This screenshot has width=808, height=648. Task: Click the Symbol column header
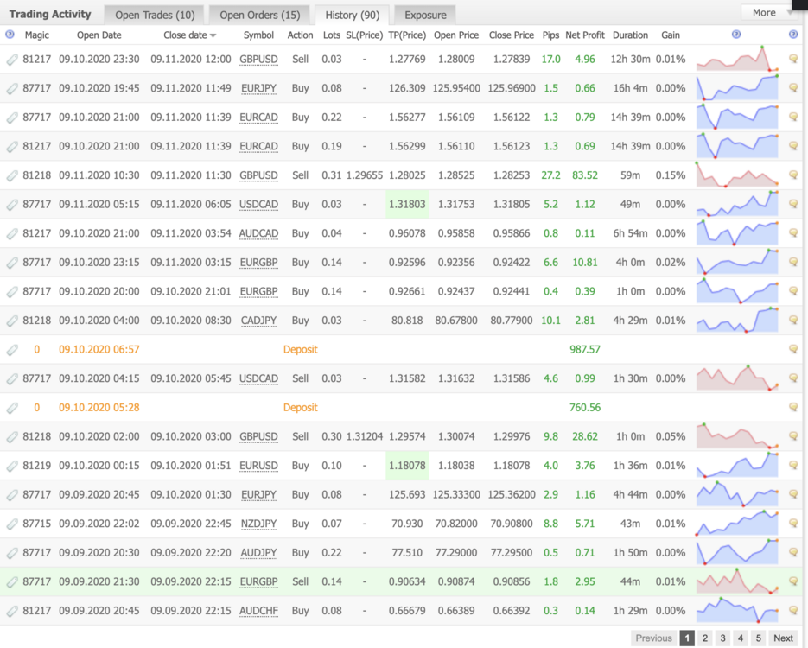258,35
